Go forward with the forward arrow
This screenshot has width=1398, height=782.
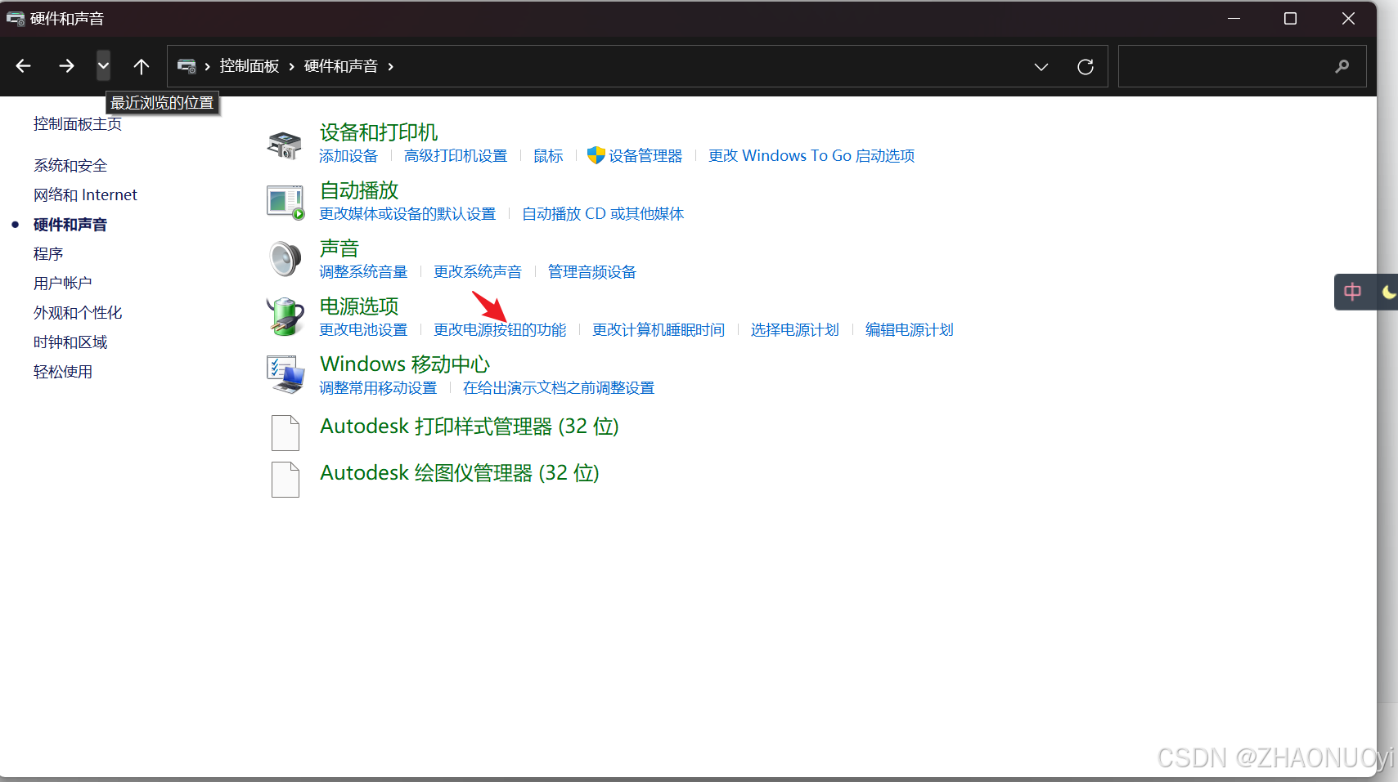click(67, 66)
